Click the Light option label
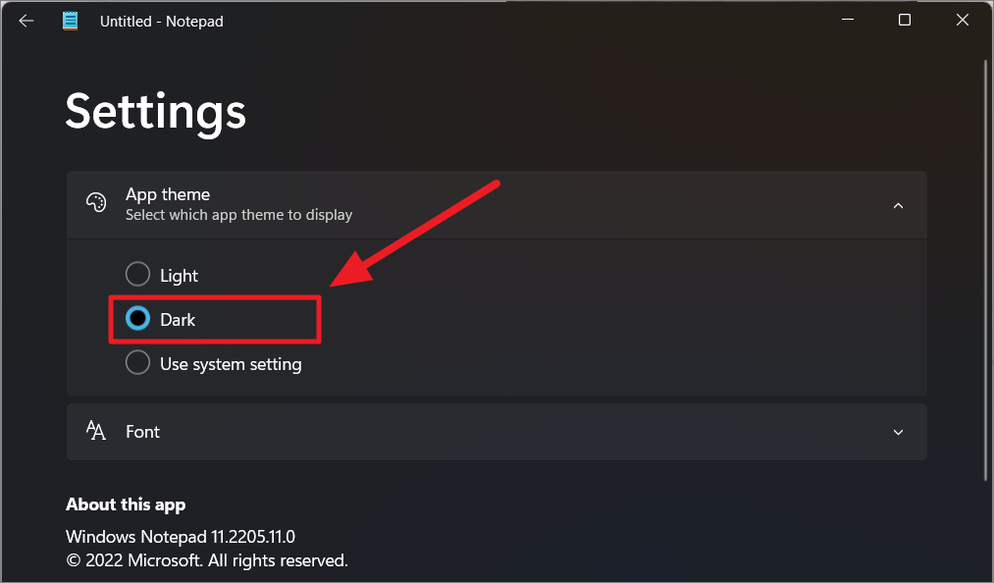 pos(179,276)
